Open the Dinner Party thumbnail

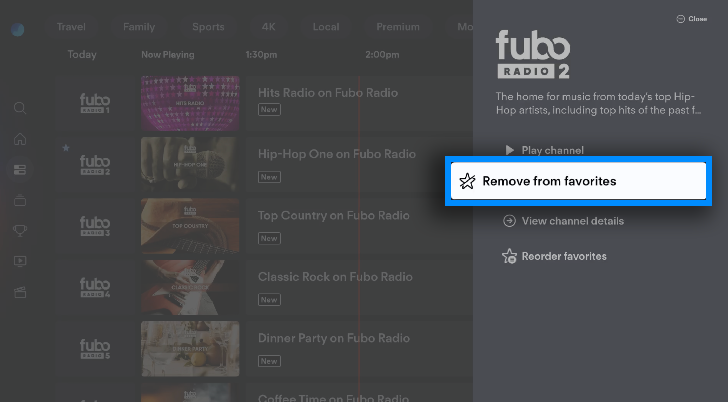click(190, 349)
